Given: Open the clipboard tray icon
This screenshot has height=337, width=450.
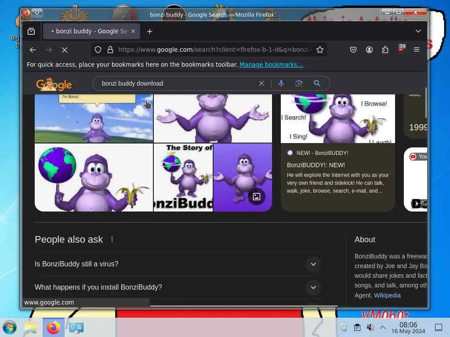Looking at the screenshot, I should click(357, 327).
